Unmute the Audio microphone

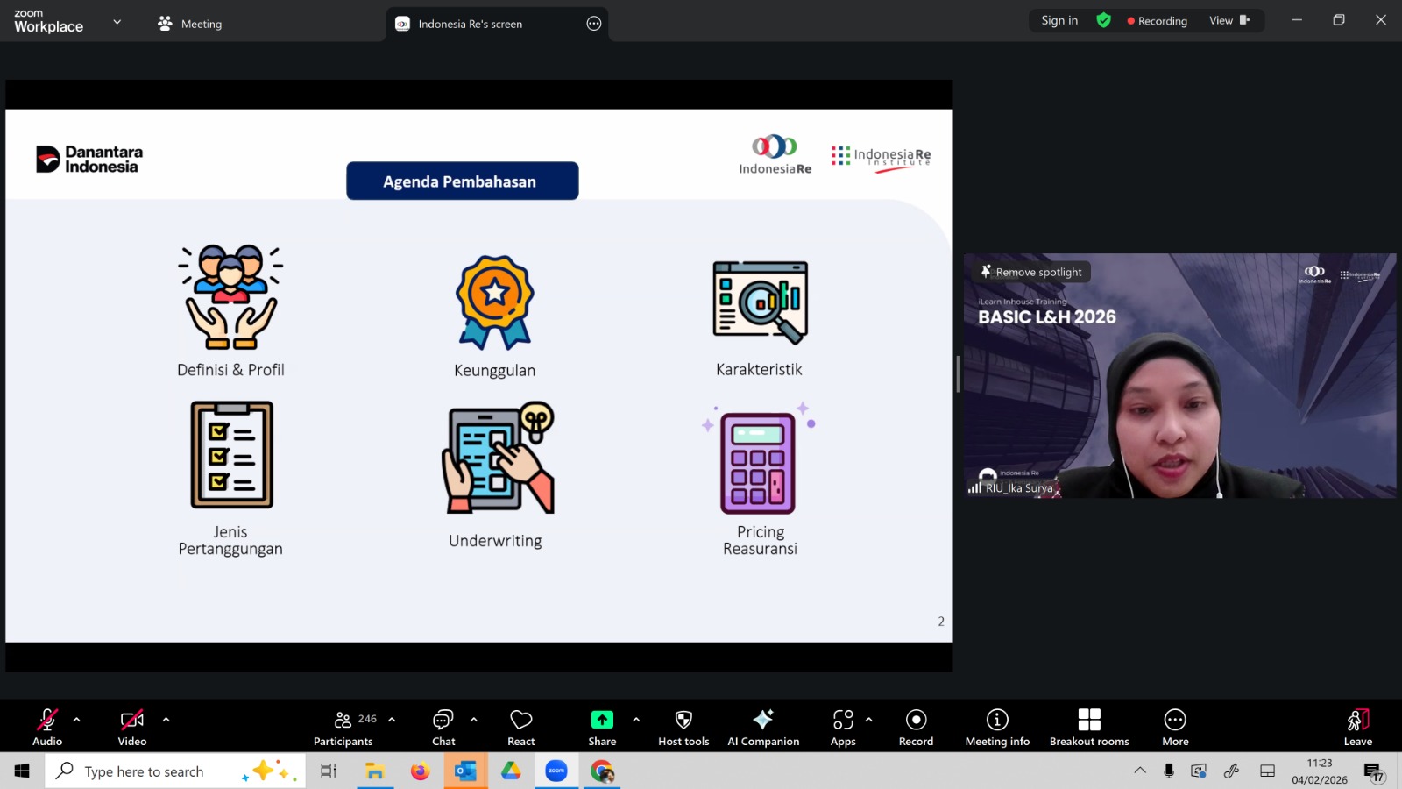click(x=47, y=728)
